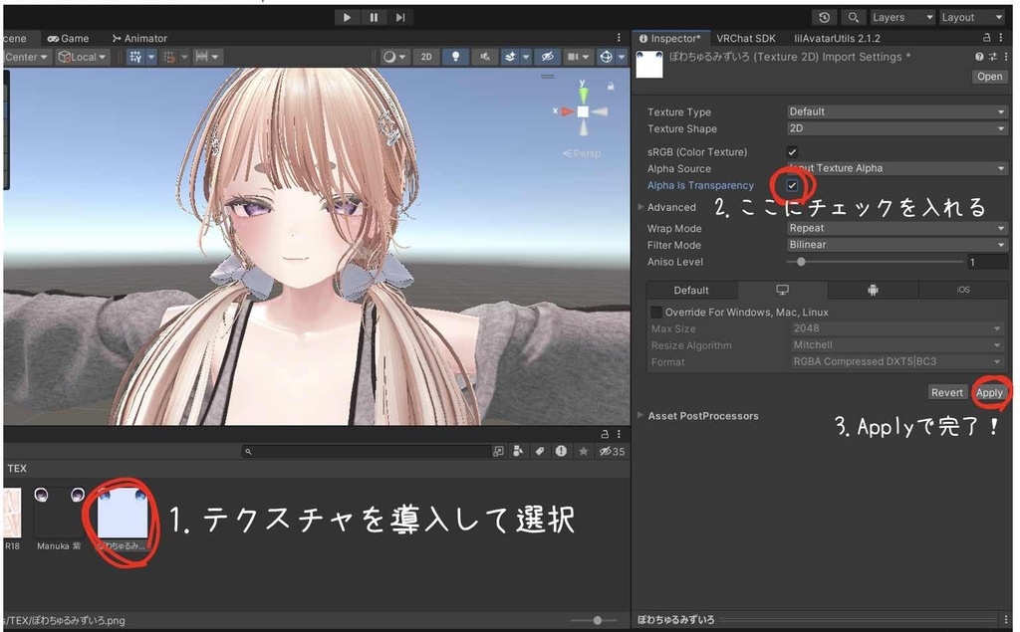Image resolution: width=1020 pixels, height=632 pixels.
Task: Toggle grid snapping icon
Action: tap(169, 57)
